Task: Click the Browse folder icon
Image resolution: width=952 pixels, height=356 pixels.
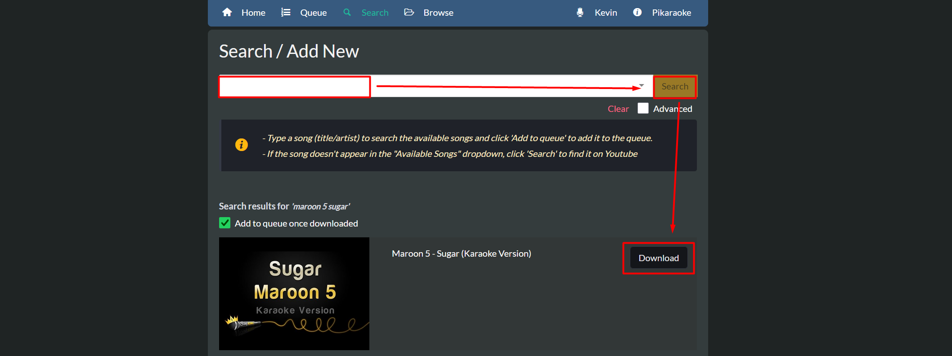Action: pyautogui.click(x=409, y=13)
